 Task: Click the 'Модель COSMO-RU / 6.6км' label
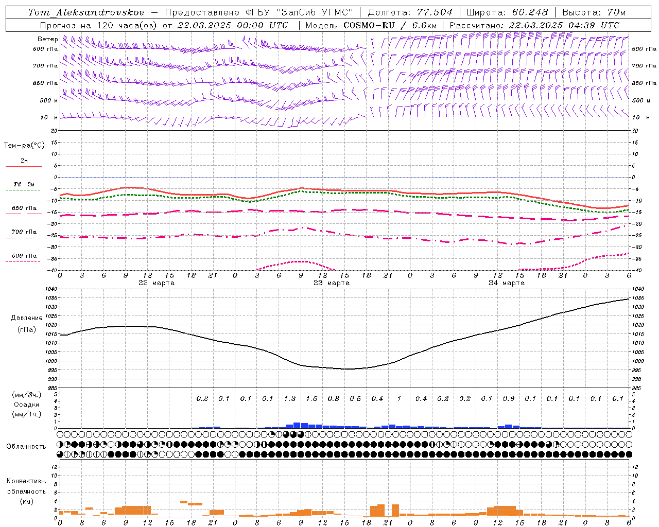pos(371,25)
